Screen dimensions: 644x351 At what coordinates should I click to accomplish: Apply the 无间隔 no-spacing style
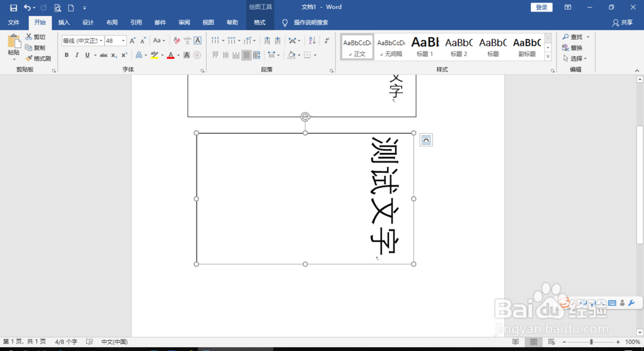tap(391, 47)
